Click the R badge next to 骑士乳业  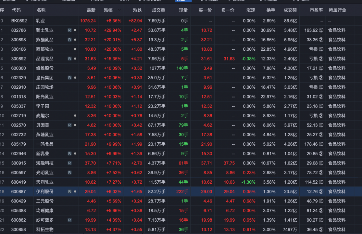click(69, 30)
